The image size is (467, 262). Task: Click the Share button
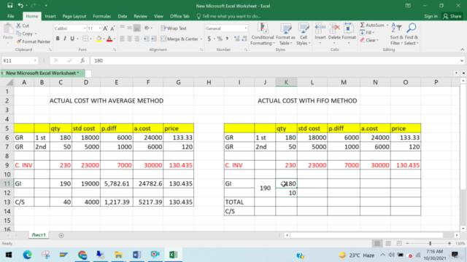(452, 16)
